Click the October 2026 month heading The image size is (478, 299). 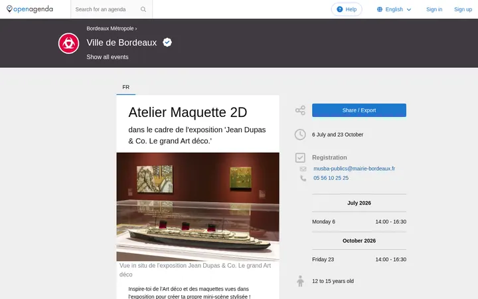(359, 241)
